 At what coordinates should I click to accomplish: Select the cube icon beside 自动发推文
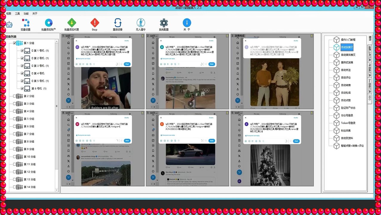tap(337, 47)
